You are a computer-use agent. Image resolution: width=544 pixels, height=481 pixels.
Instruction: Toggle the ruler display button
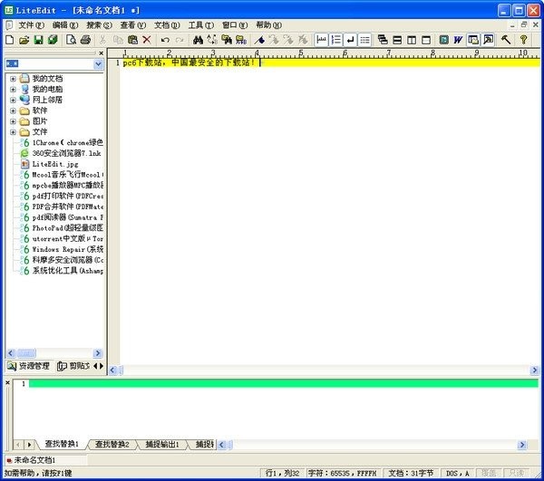(322, 40)
